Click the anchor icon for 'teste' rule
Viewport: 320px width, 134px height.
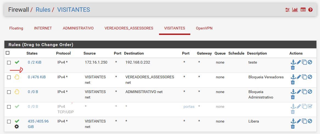(293, 62)
